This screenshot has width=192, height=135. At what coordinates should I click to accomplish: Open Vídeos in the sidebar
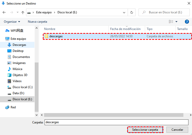coord(17,81)
